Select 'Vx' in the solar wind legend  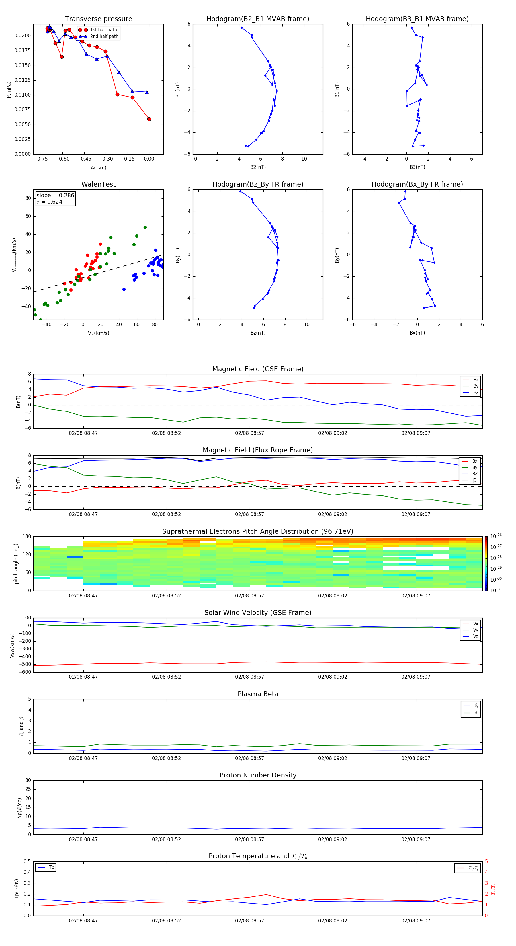coord(471,623)
